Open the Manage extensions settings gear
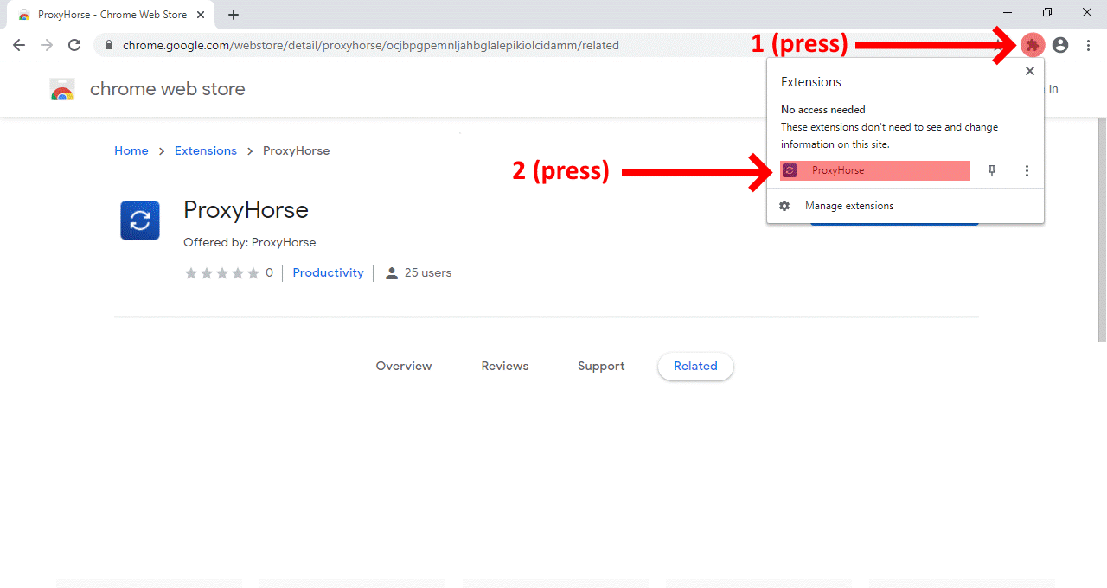The image size is (1107, 588). (784, 205)
